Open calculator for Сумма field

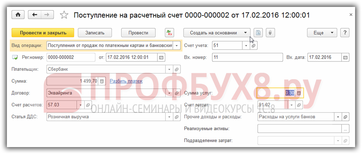[102, 81]
